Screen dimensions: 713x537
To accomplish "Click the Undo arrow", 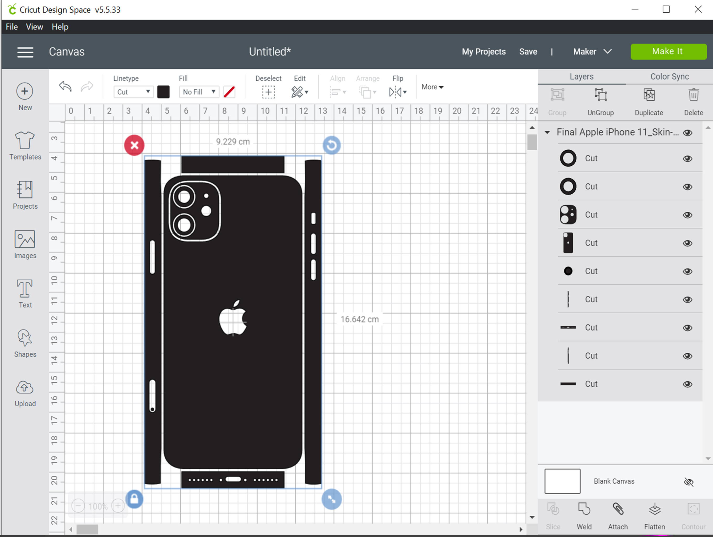I will pos(66,86).
